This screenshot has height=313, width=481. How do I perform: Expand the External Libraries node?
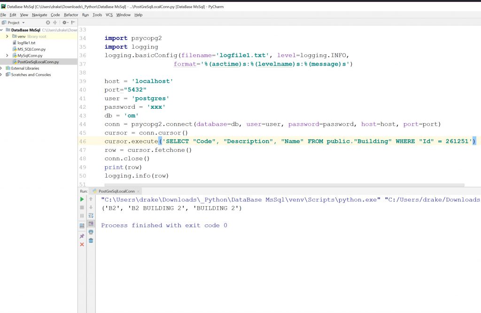coord(2,68)
